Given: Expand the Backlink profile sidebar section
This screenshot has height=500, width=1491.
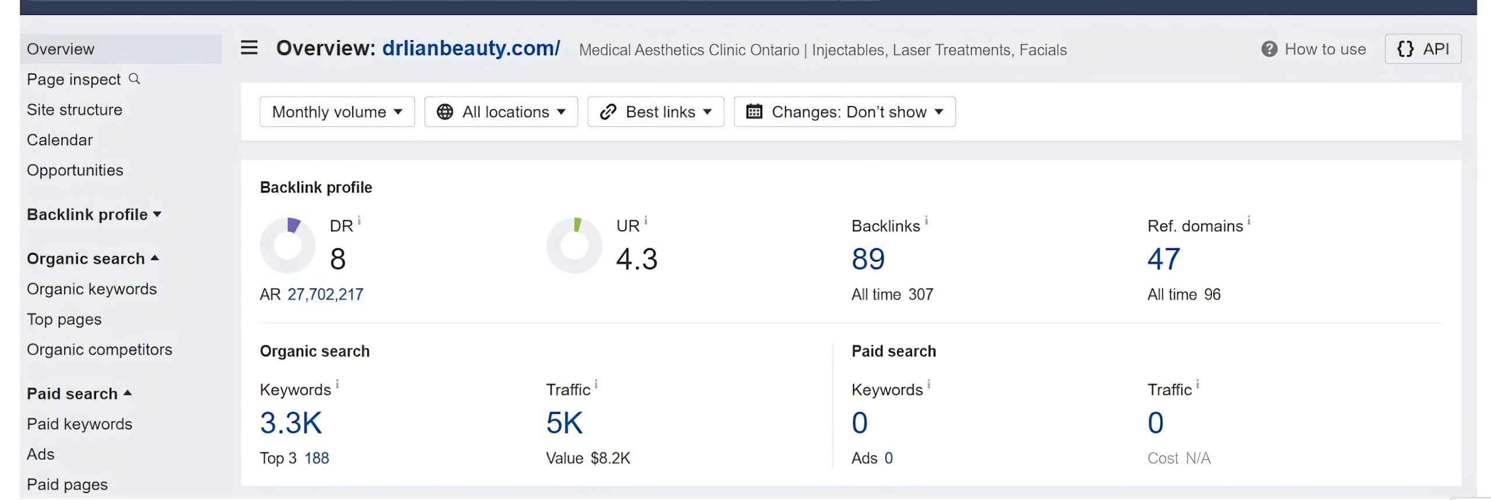Looking at the screenshot, I should [x=94, y=215].
